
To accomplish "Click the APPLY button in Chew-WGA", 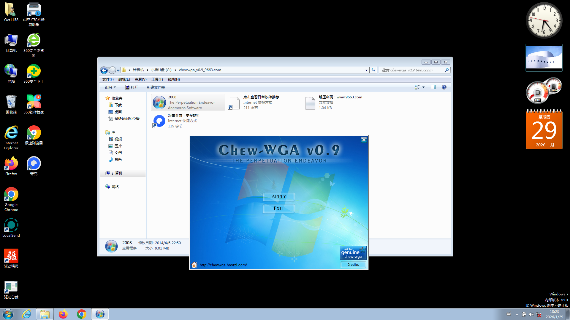I will click(x=279, y=197).
